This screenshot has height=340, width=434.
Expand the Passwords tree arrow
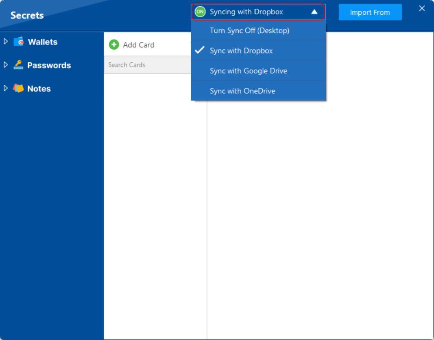[x=6, y=65]
